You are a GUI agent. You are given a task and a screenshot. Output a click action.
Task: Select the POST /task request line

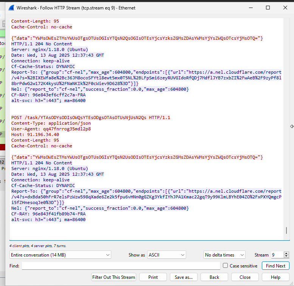click(91, 117)
